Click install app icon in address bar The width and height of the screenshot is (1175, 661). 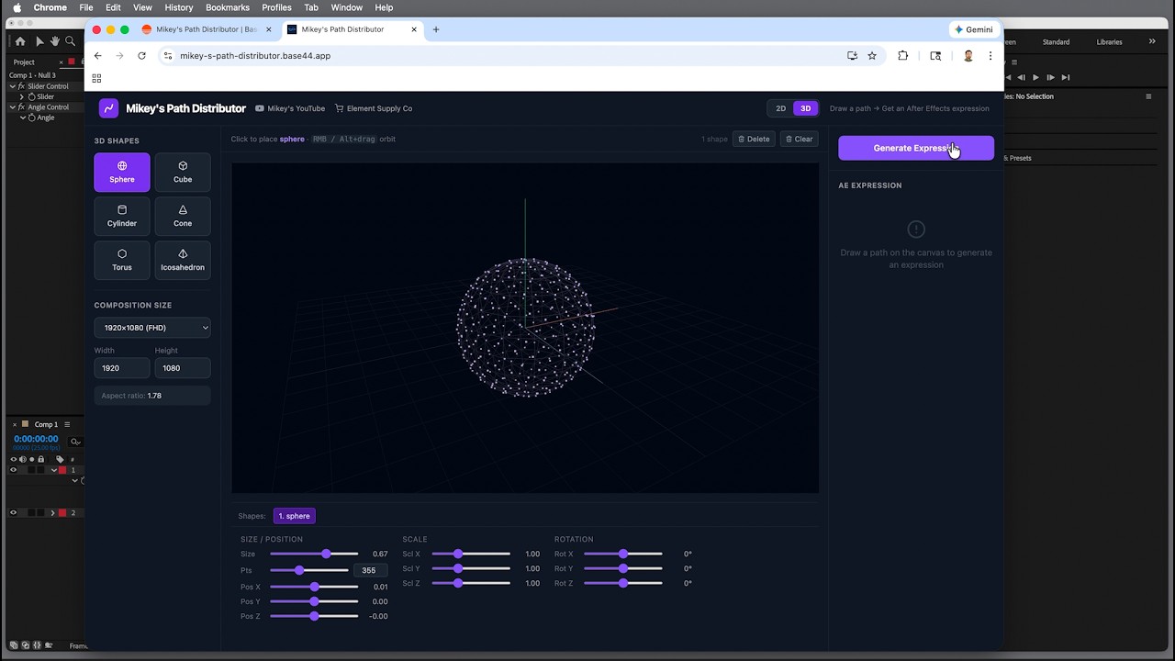[852, 56]
